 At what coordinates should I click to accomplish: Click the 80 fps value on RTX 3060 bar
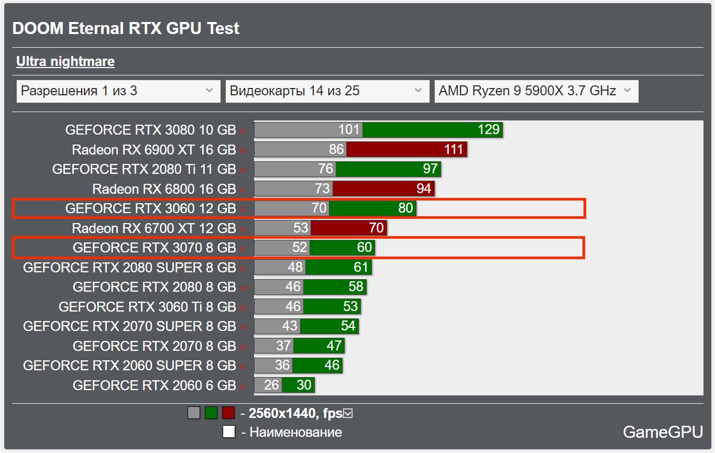coord(406,208)
